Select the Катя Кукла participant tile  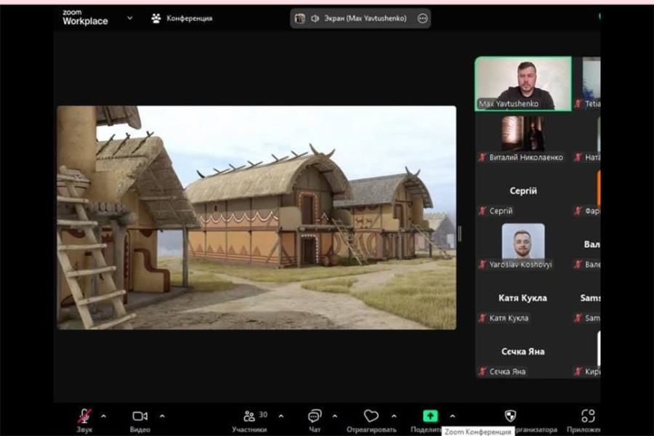click(x=523, y=299)
